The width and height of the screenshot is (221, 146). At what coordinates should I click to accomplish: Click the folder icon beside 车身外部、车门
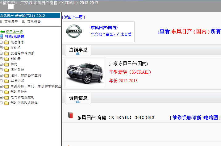[6, 86]
